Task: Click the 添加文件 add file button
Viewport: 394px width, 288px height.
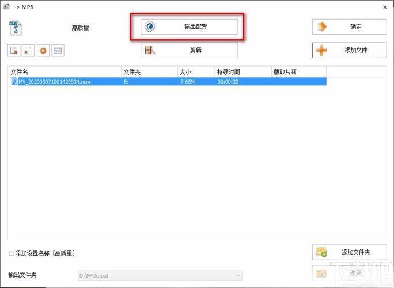Action: point(349,50)
